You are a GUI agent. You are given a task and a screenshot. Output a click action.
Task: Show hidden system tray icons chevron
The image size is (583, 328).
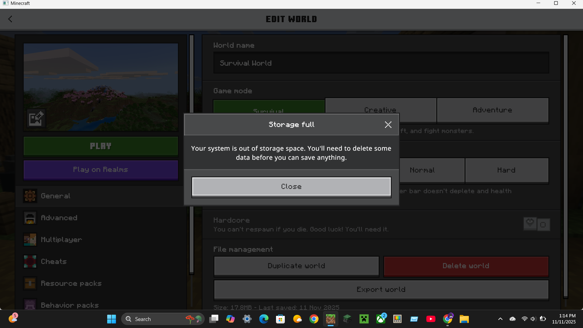pyautogui.click(x=500, y=319)
